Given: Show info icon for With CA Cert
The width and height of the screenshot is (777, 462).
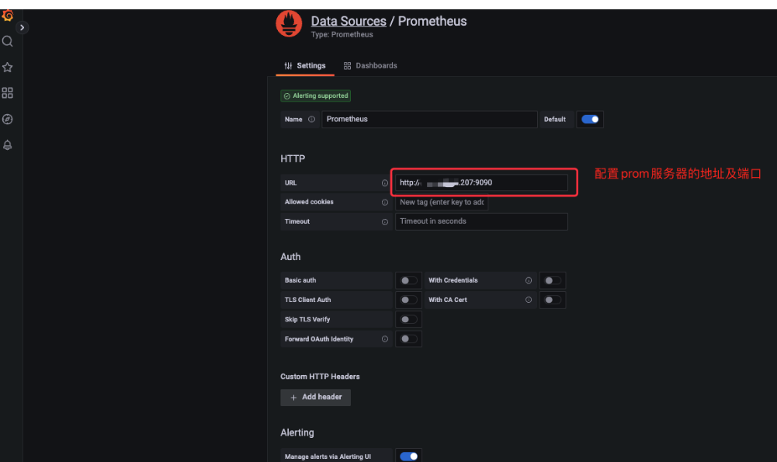Looking at the screenshot, I should point(529,300).
